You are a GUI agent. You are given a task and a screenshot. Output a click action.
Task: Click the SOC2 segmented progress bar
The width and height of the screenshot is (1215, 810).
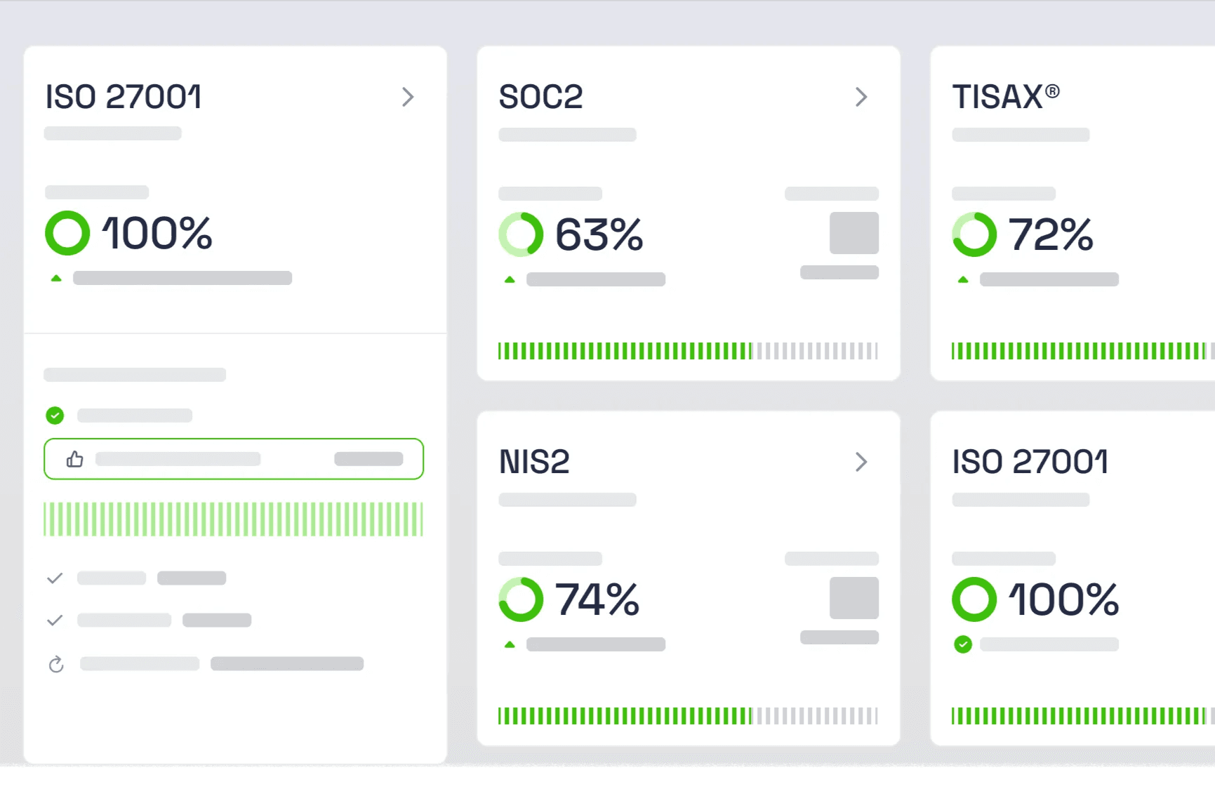pyautogui.click(x=688, y=351)
